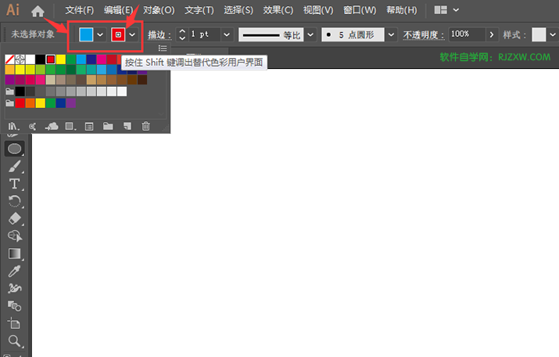Select the Blend tool
Viewport: 559px width, 357px height.
[x=15, y=306]
